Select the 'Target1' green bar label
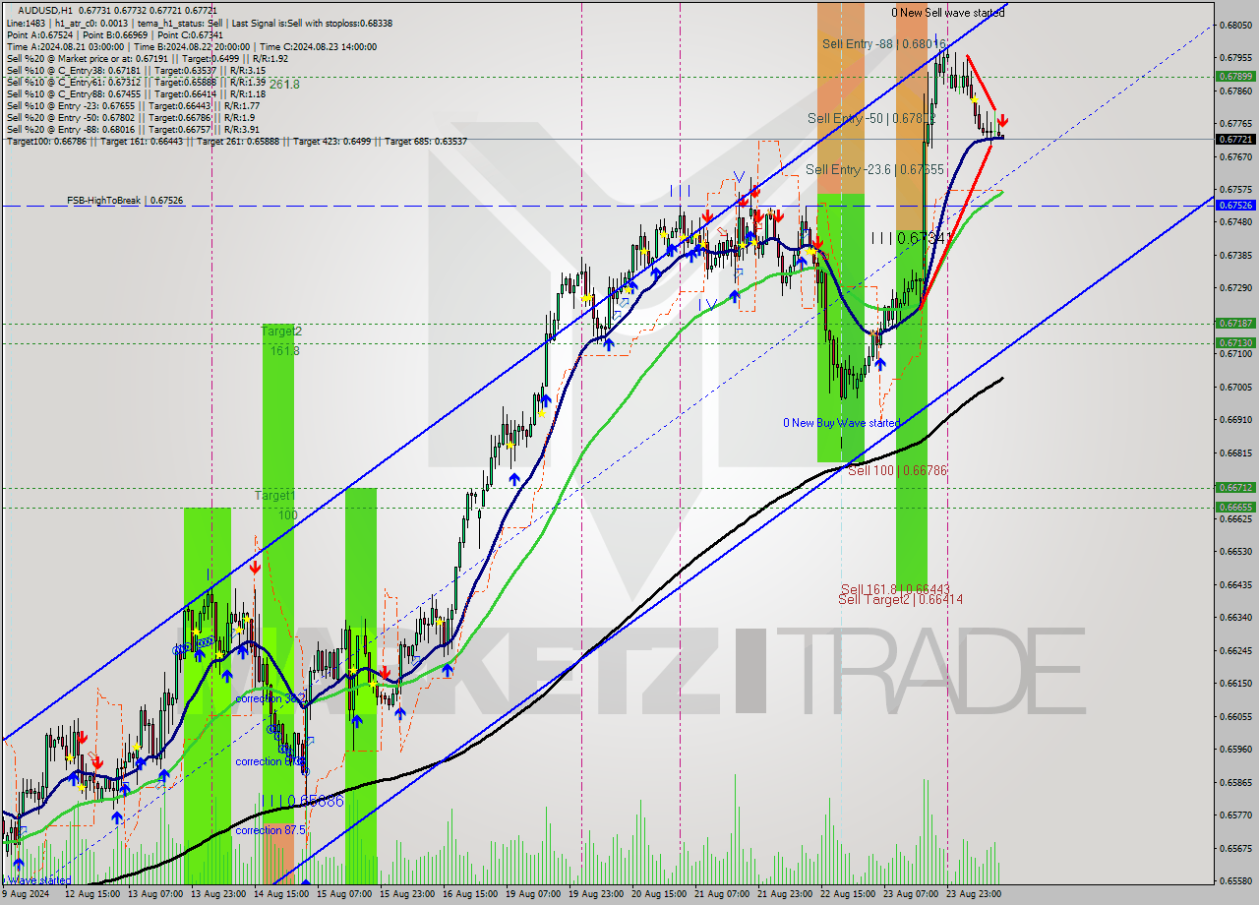The width and height of the screenshot is (1259, 905). [275, 496]
